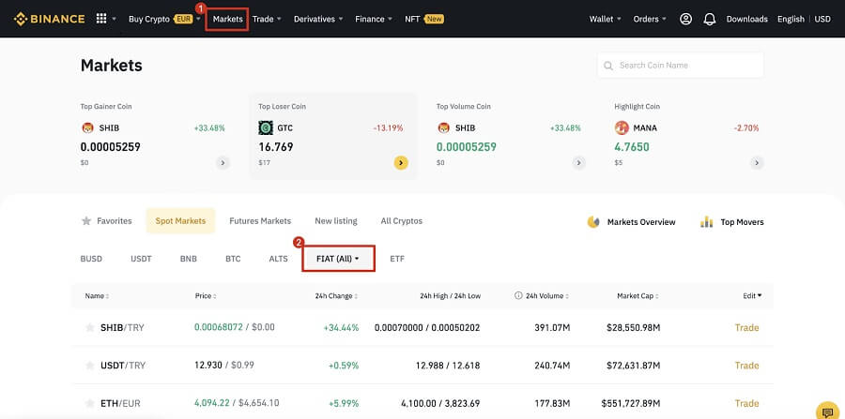
Task: Expand the Wallet menu
Action: pyautogui.click(x=606, y=19)
